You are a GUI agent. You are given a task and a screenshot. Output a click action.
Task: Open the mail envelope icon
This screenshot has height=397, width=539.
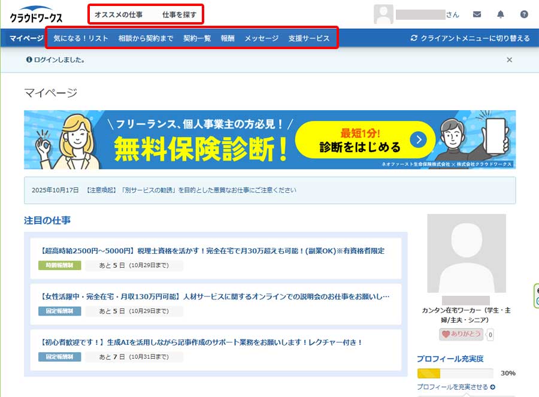477,14
